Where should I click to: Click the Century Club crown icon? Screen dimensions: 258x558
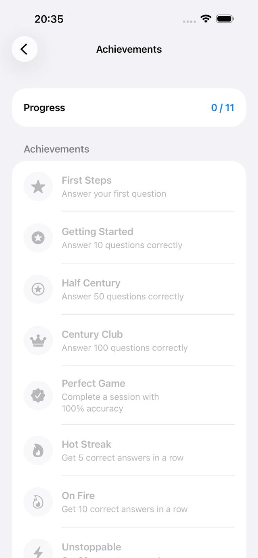(x=38, y=341)
